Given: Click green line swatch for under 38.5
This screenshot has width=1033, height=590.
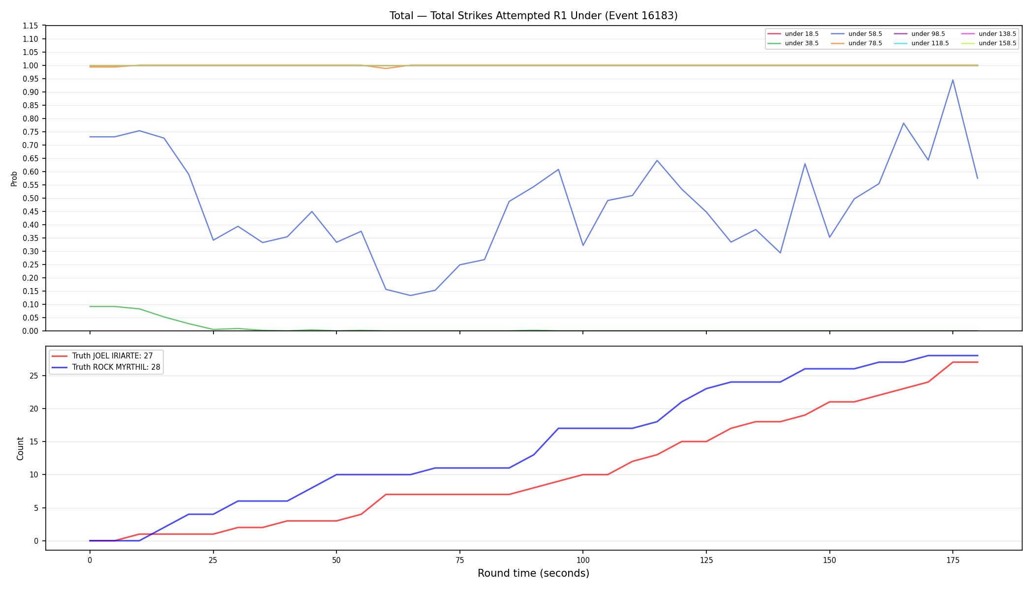Looking at the screenshot, I should tap(774, 43).
